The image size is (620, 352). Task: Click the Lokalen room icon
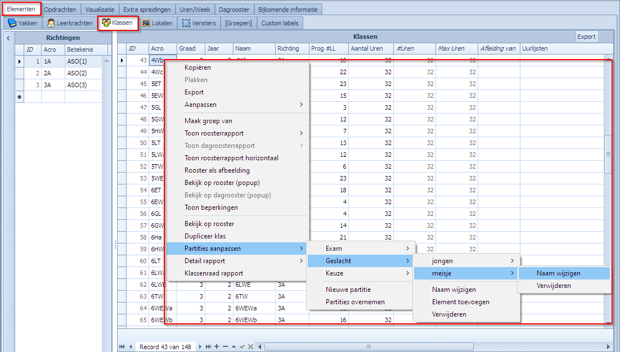click(146, 23)
